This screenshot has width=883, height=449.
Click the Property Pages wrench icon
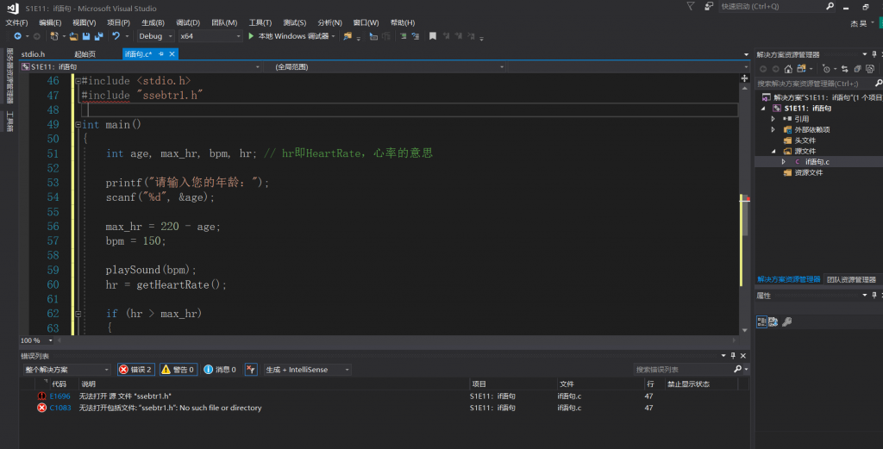786,321
